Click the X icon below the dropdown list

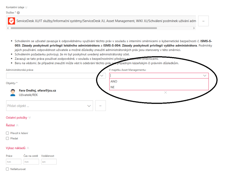coord(165,92)
